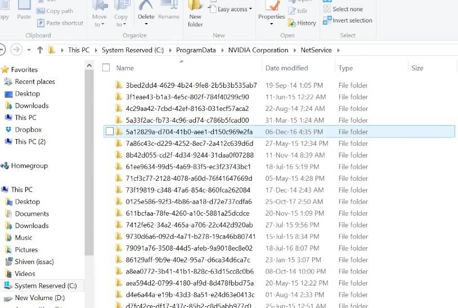Select folder 9730d6a6-092d-4a71-b278-19ca46b80741
Viewport: 458px width, 308px height.
[191, 236]
